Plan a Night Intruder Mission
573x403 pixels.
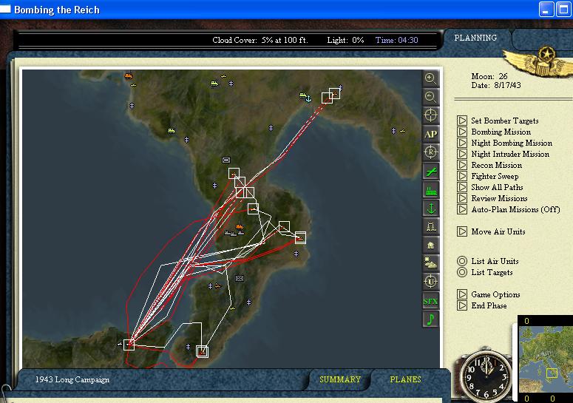point(510,155)
